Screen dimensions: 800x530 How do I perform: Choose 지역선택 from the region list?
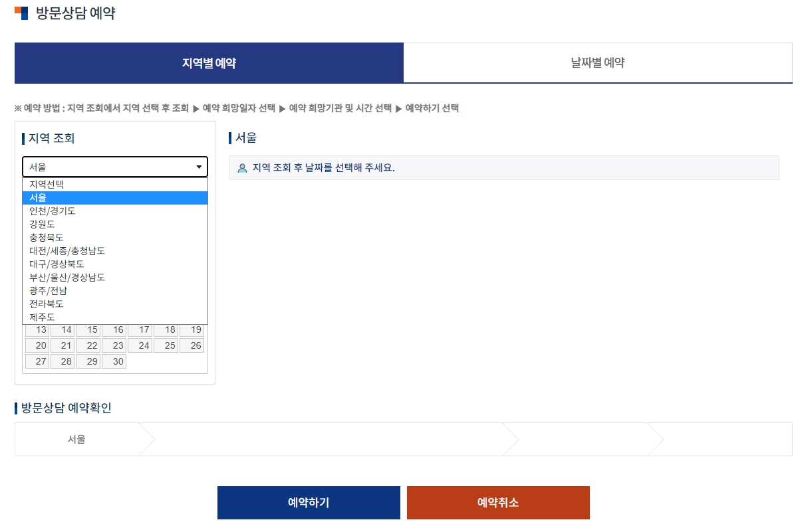tap(115, 185)
